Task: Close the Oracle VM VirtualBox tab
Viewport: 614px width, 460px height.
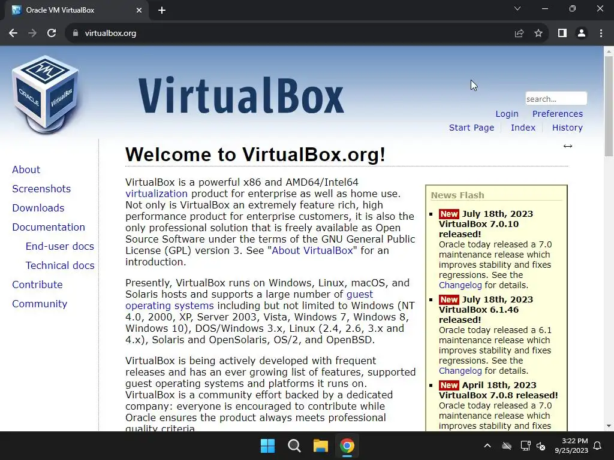Action: [x=139, y=10]
